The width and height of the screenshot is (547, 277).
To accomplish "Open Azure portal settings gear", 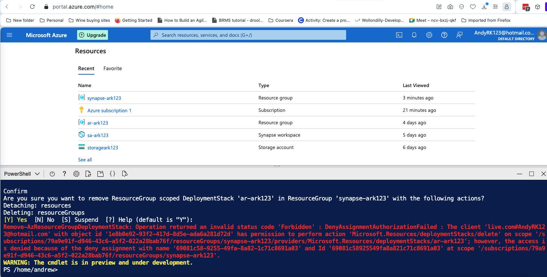I will tap(429, 35).
